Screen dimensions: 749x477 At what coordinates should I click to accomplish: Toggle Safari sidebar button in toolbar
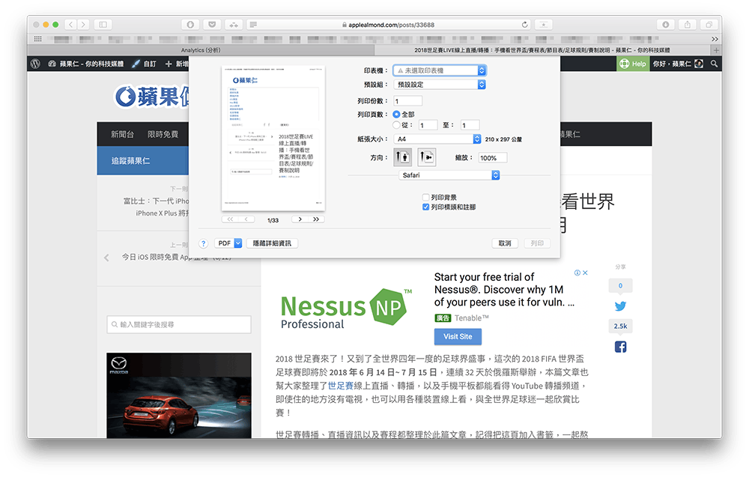coord(103,25)
